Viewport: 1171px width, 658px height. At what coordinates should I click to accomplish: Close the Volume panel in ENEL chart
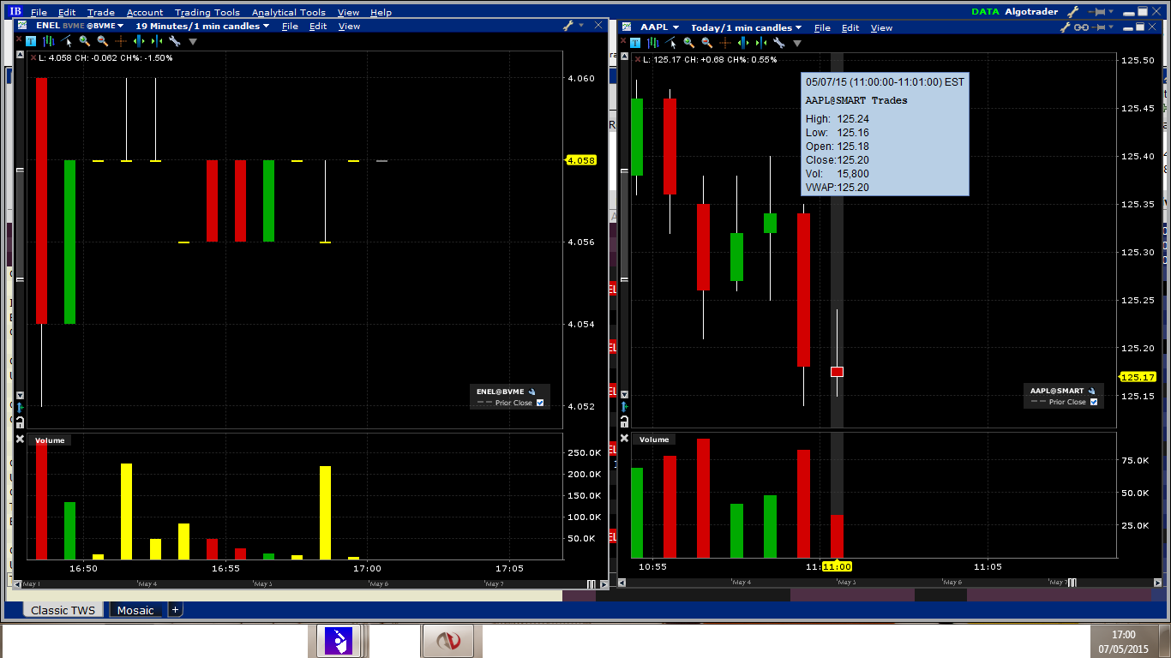point(20,439)
